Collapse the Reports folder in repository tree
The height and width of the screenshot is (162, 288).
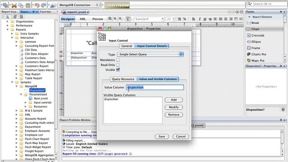8,30
